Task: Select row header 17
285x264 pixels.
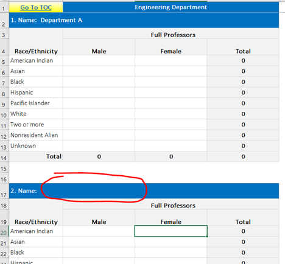Action: click(x=4, y=191)
